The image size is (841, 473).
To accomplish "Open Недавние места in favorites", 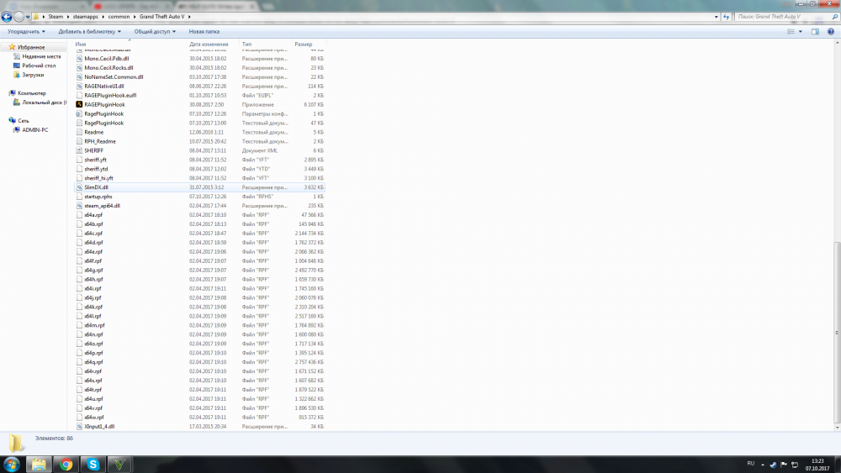I will click(41, 56).
